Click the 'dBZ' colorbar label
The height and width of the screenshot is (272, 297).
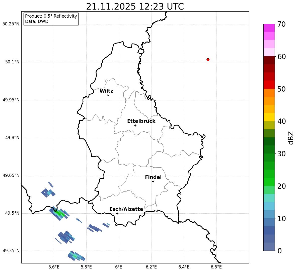point(291,138)
